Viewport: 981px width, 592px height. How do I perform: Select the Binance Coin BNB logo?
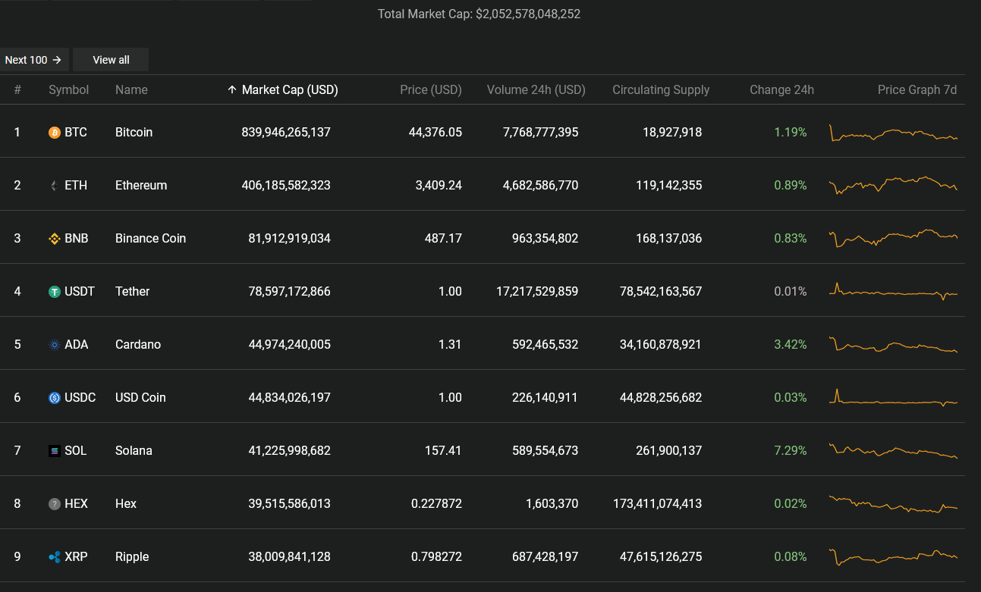pos(54,238)
